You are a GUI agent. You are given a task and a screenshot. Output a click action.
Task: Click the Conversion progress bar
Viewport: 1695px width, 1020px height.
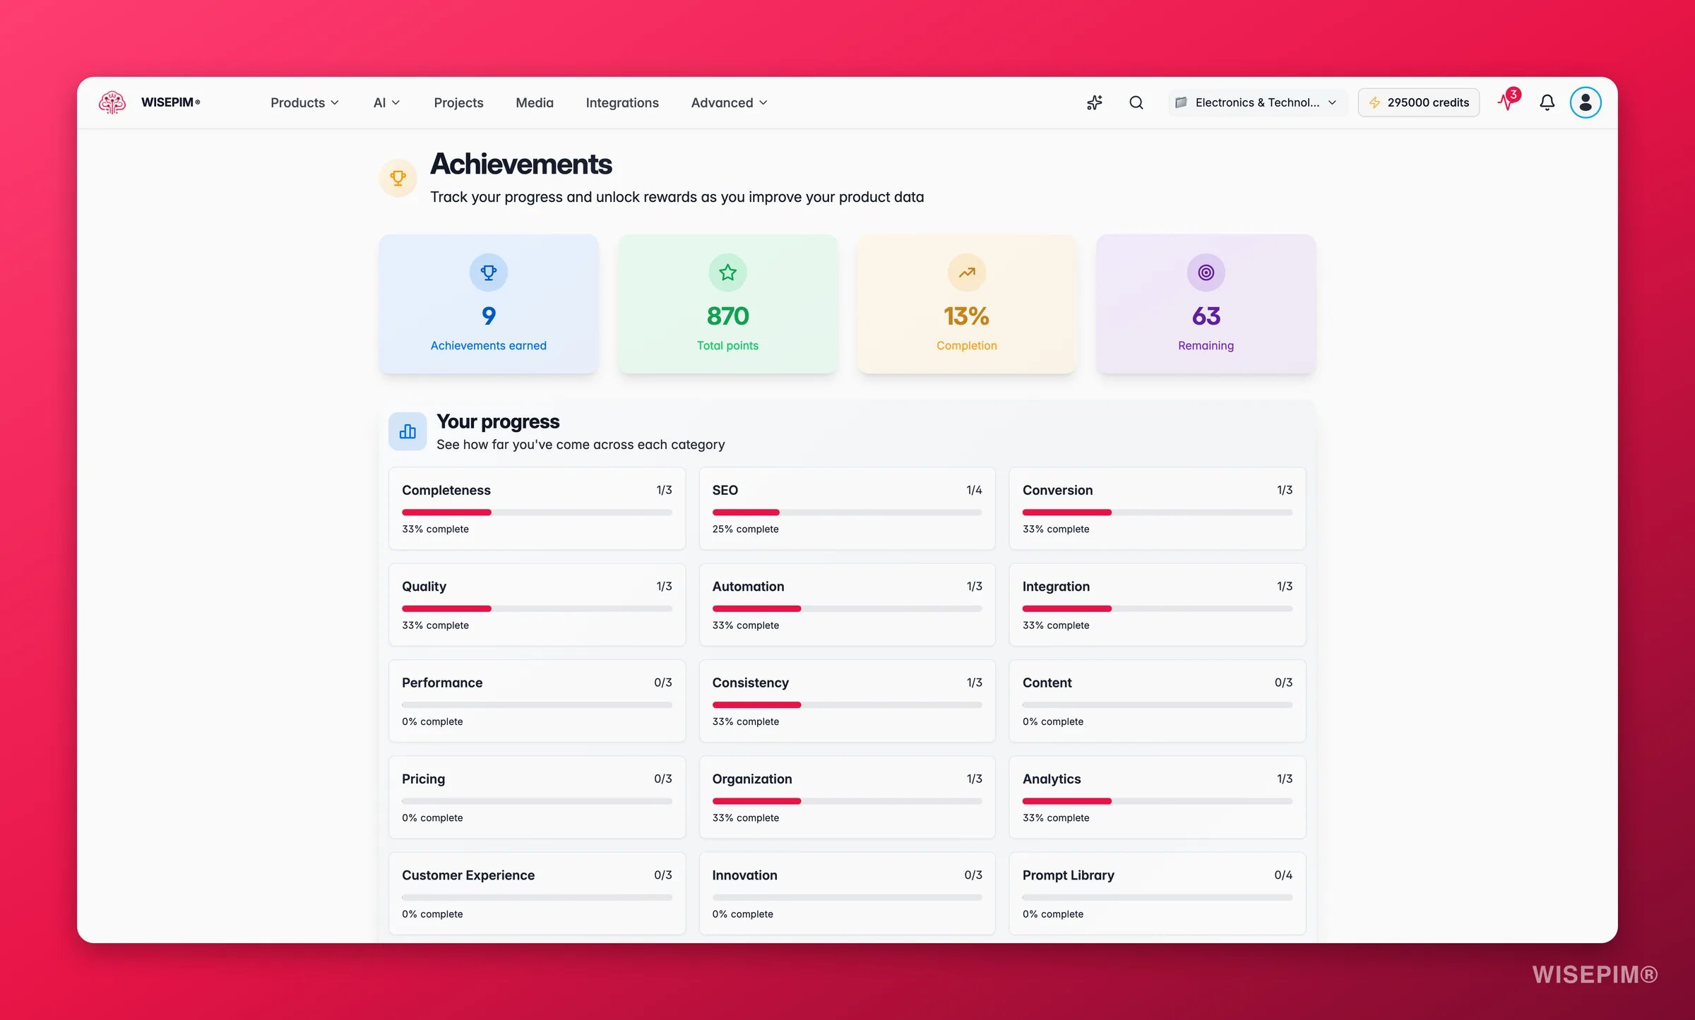click(x=1157, y=512)
